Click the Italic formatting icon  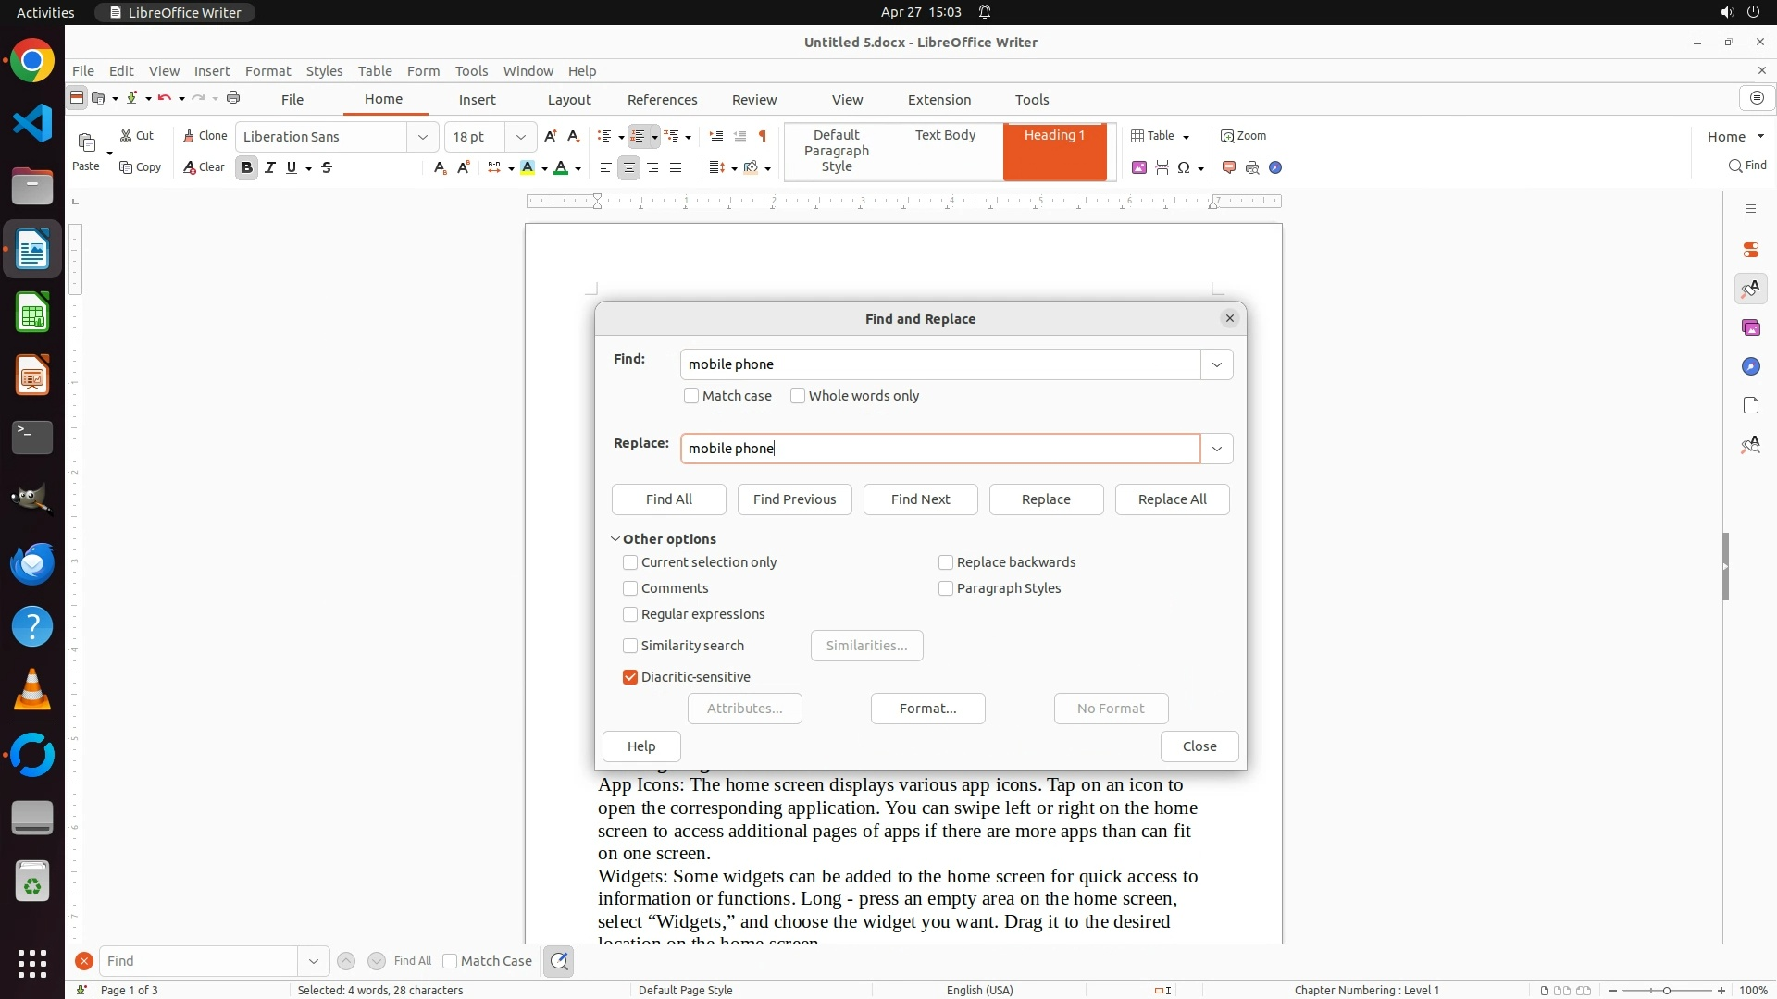pos(270,167)
